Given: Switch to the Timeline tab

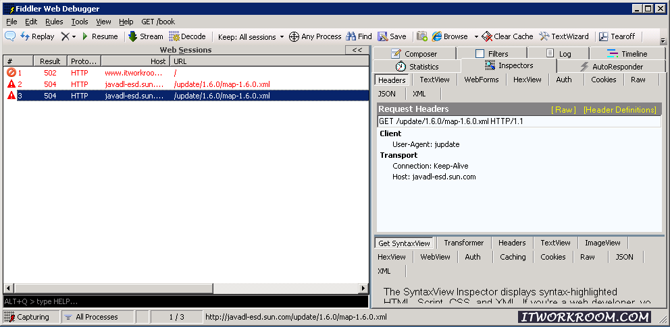Looking at the screenshot, I should coord(627,54).
